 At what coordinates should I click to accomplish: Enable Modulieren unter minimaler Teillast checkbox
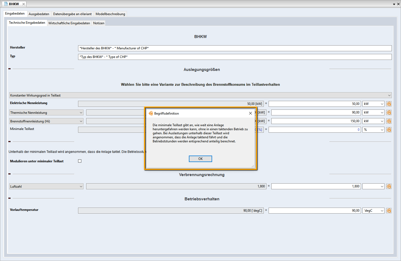[x=80, y=161]
